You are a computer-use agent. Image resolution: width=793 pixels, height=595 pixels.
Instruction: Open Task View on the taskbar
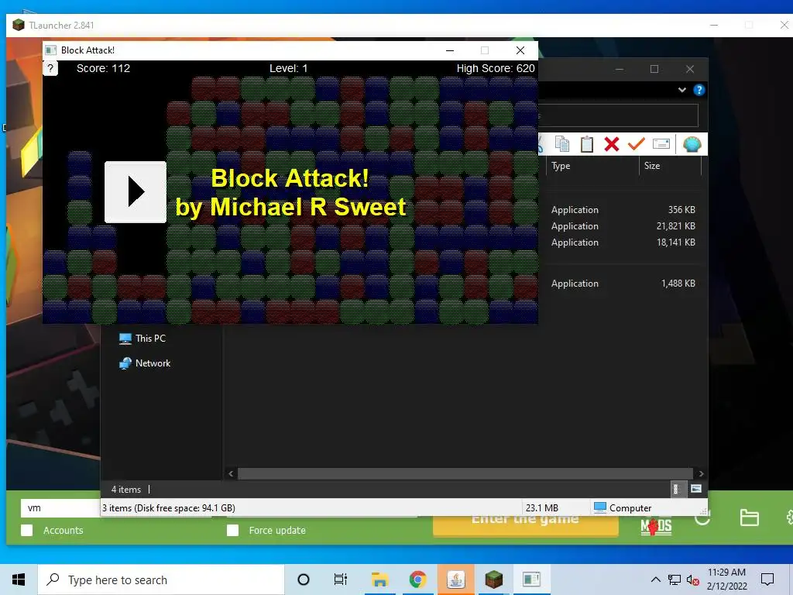pyautogui.click(x=341, y=580)
